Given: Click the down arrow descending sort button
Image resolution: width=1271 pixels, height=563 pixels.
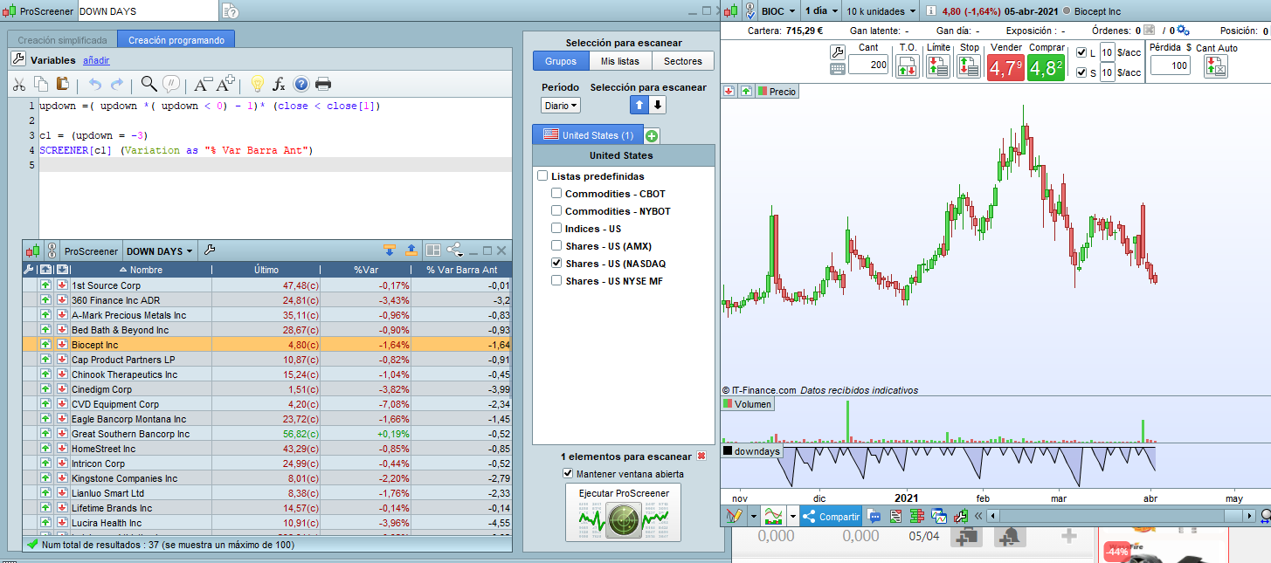Looking at the screenshot, I should point(658,105).
